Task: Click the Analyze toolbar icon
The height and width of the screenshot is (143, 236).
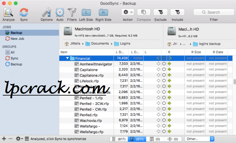Action: pos(8,12)
